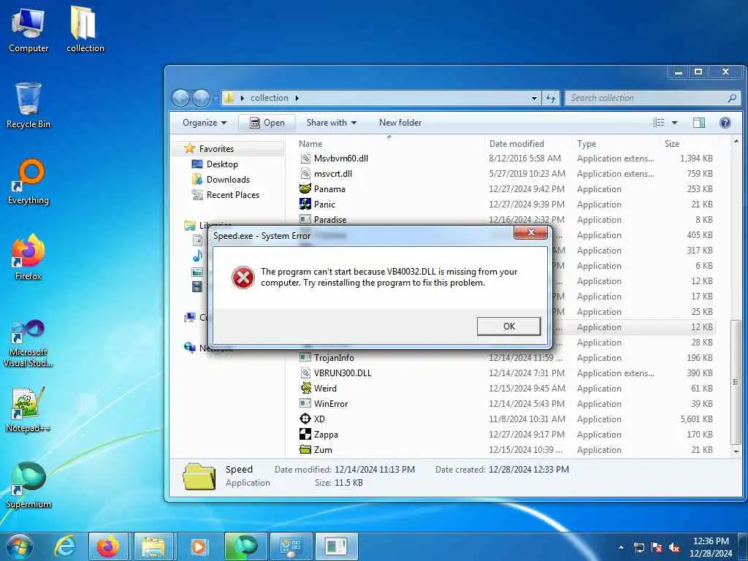
Task: Click the file list scroll up arrow
Action: [736, 141]
